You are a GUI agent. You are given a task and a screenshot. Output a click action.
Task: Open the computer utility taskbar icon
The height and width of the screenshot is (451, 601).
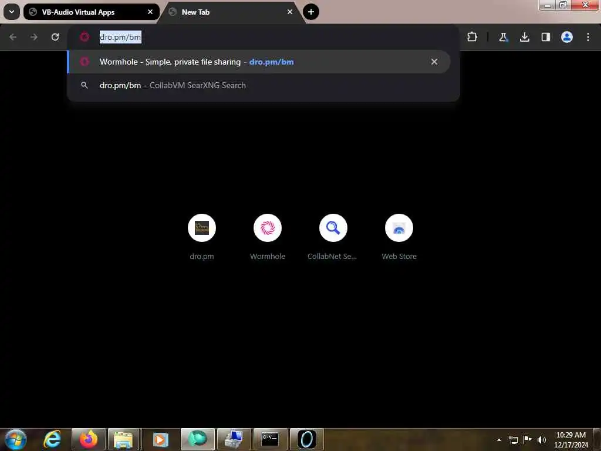click(234, 439)
